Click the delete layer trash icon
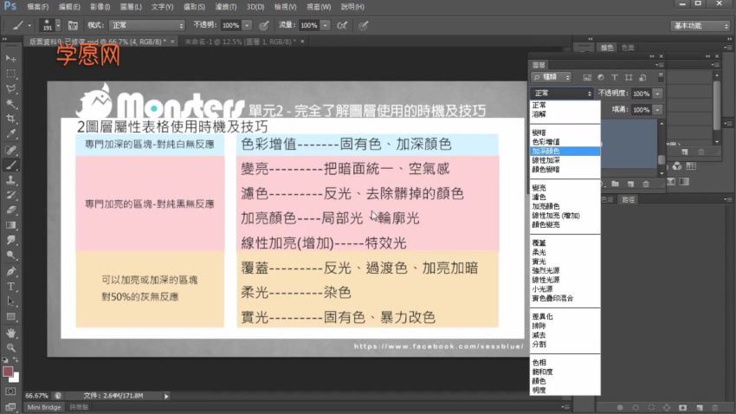The height and width of the screenshot is (414, 736). click(x=646, y=184)
